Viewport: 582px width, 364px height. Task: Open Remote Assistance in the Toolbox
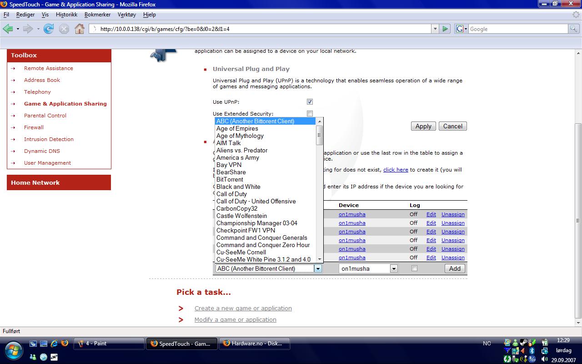(x=49, y=68)
